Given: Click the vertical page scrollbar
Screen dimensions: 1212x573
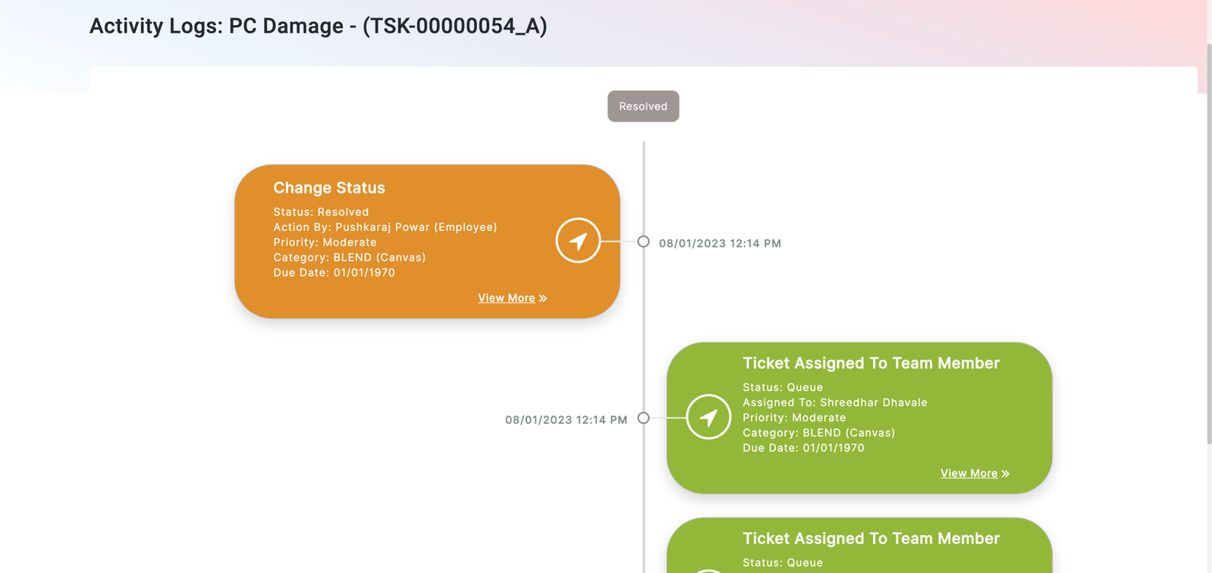Looking at the screenshot, I should pyautogui.click(x=1209, y=243).
